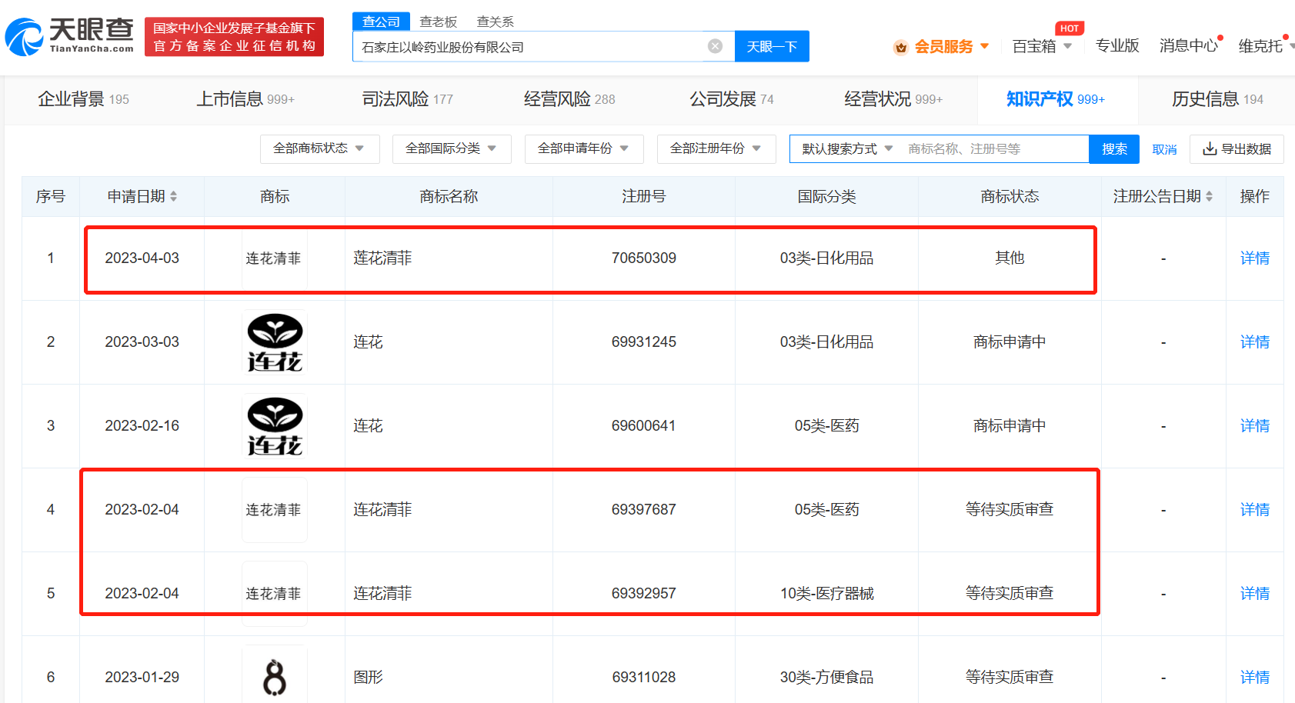Click the 2023-01-29 application date
The width and height of the screenshot is (1295, 703).
[x=142, y=678]
